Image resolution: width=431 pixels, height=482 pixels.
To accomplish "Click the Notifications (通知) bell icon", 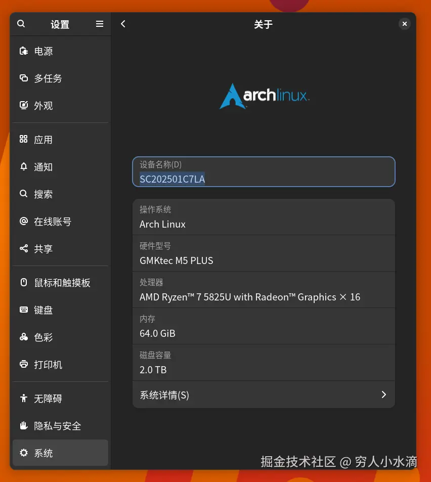I will [x=24, y=166].
